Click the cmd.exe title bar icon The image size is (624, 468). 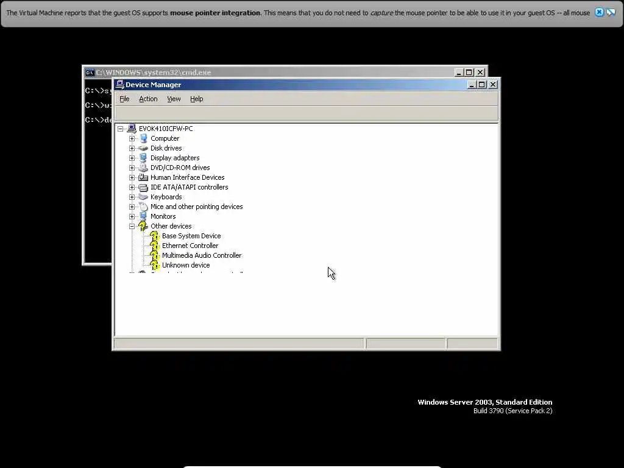pos(90,73)
